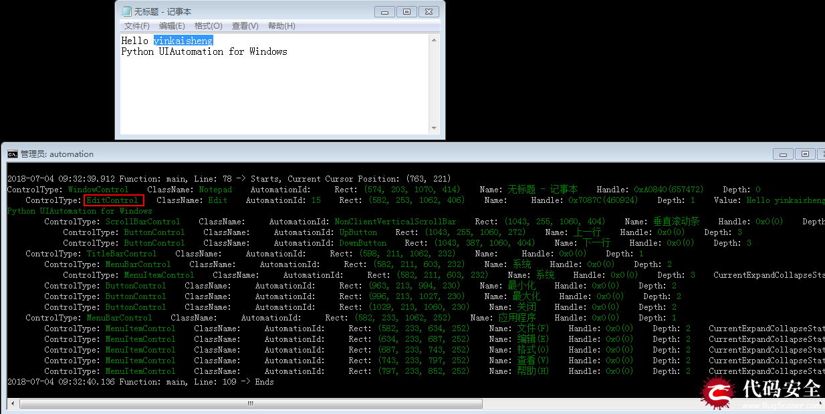Click the highlighted word yinkaisheng in Notepad
This screenshot has width=825, height=414.
183,41
